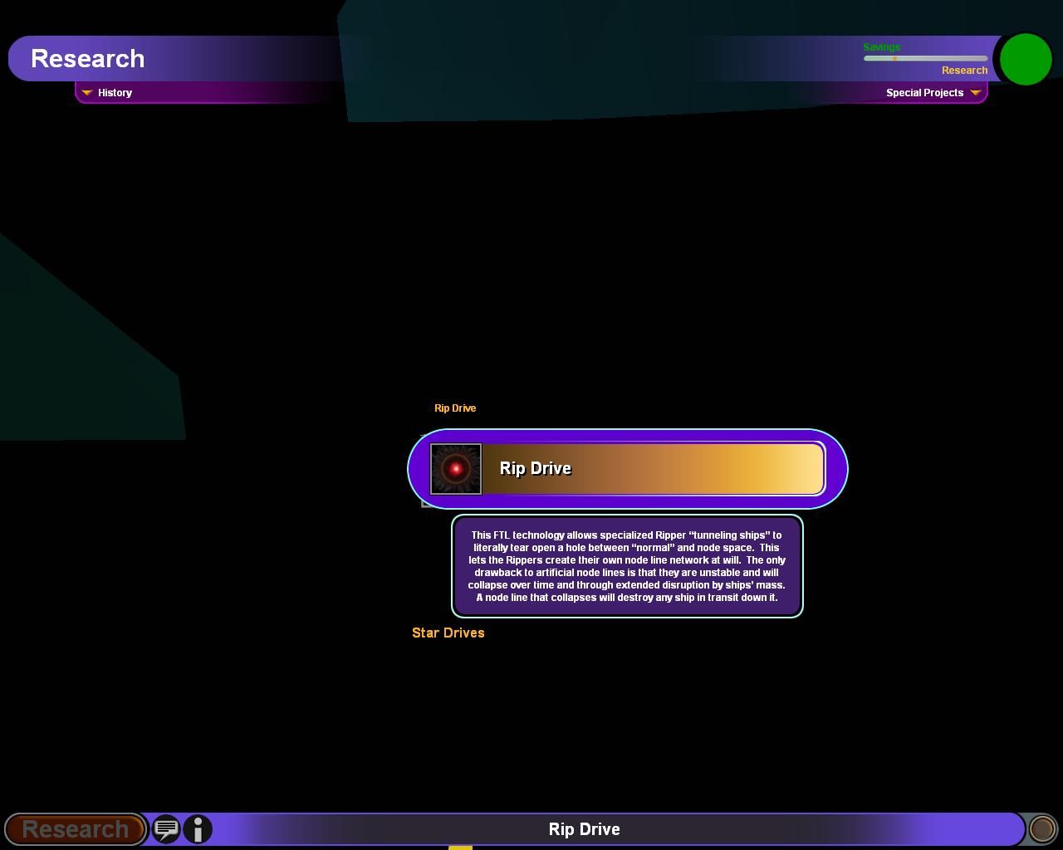Open the chat message speech bubble icon
1063x850 pixels.
pyautogui.click(x=166, y=828)
